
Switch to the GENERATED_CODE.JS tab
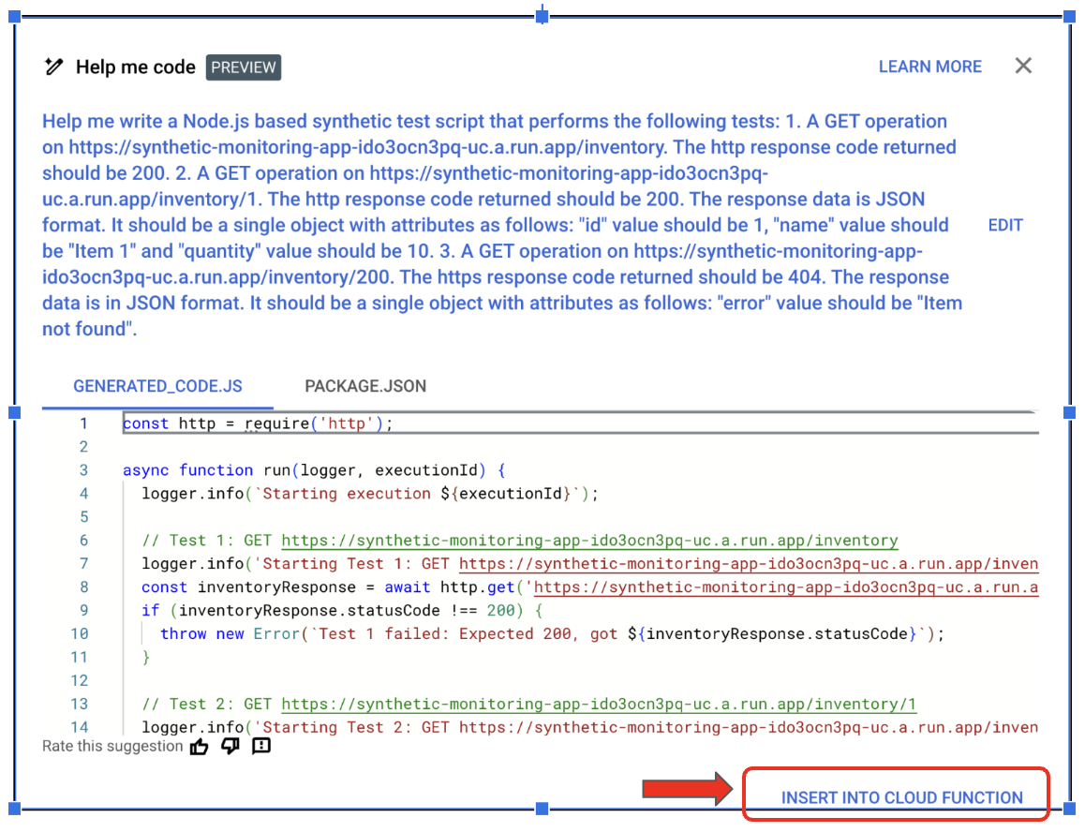click(157, 386)
